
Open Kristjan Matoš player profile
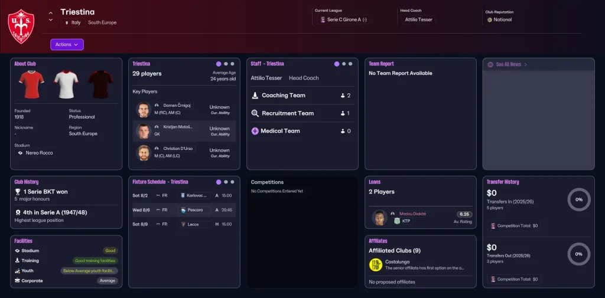178,127
